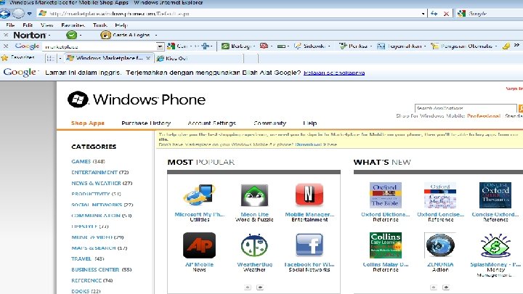Click the Periksa spell-check toolbar button

coord(354,46)
